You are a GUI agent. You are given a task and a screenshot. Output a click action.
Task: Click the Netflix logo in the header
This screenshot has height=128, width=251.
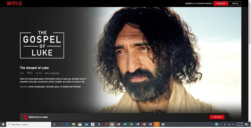pos(14,3)
